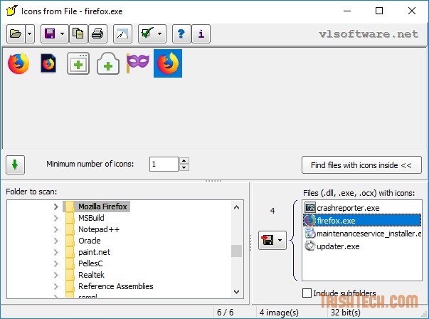Print the icons with the printer button
The width and height of the screenshot is (429, 319).
97,34
